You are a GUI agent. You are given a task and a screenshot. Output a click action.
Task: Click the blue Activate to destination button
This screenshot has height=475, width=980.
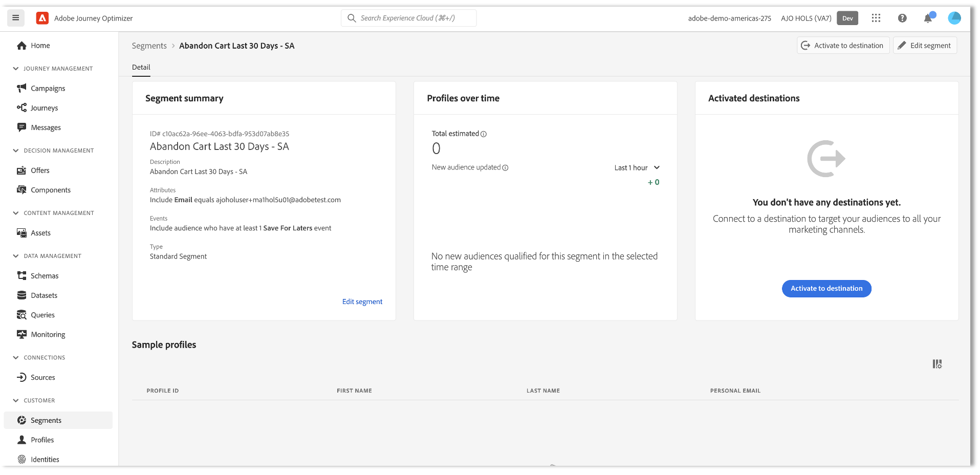826,289
